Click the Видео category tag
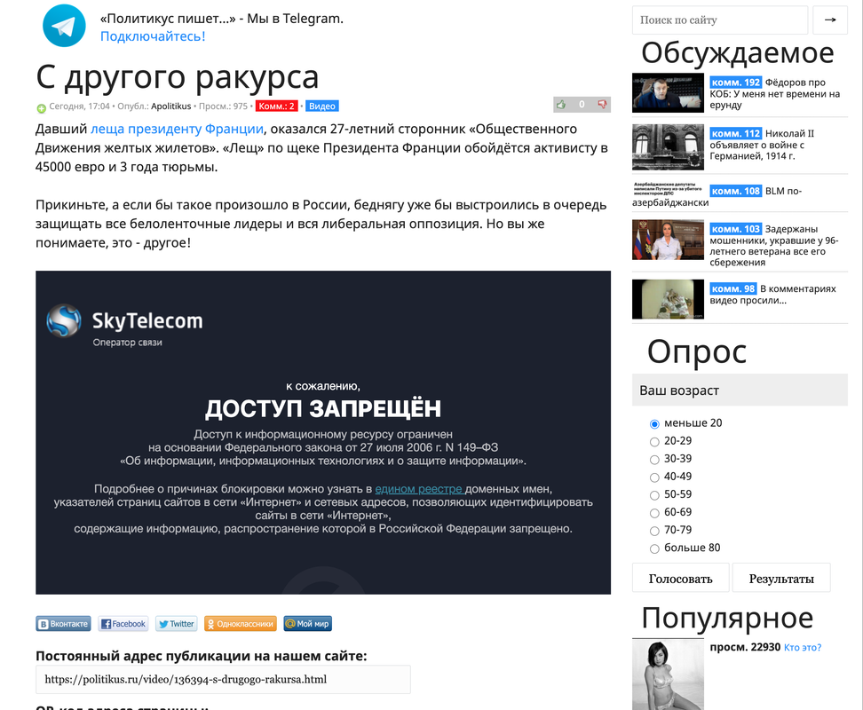Viewport: 863px width, 710px height. pos(322,106)
